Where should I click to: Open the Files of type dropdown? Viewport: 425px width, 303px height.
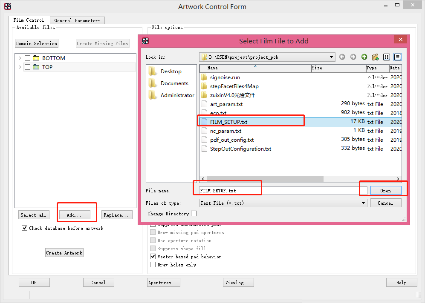pos(364,203)
